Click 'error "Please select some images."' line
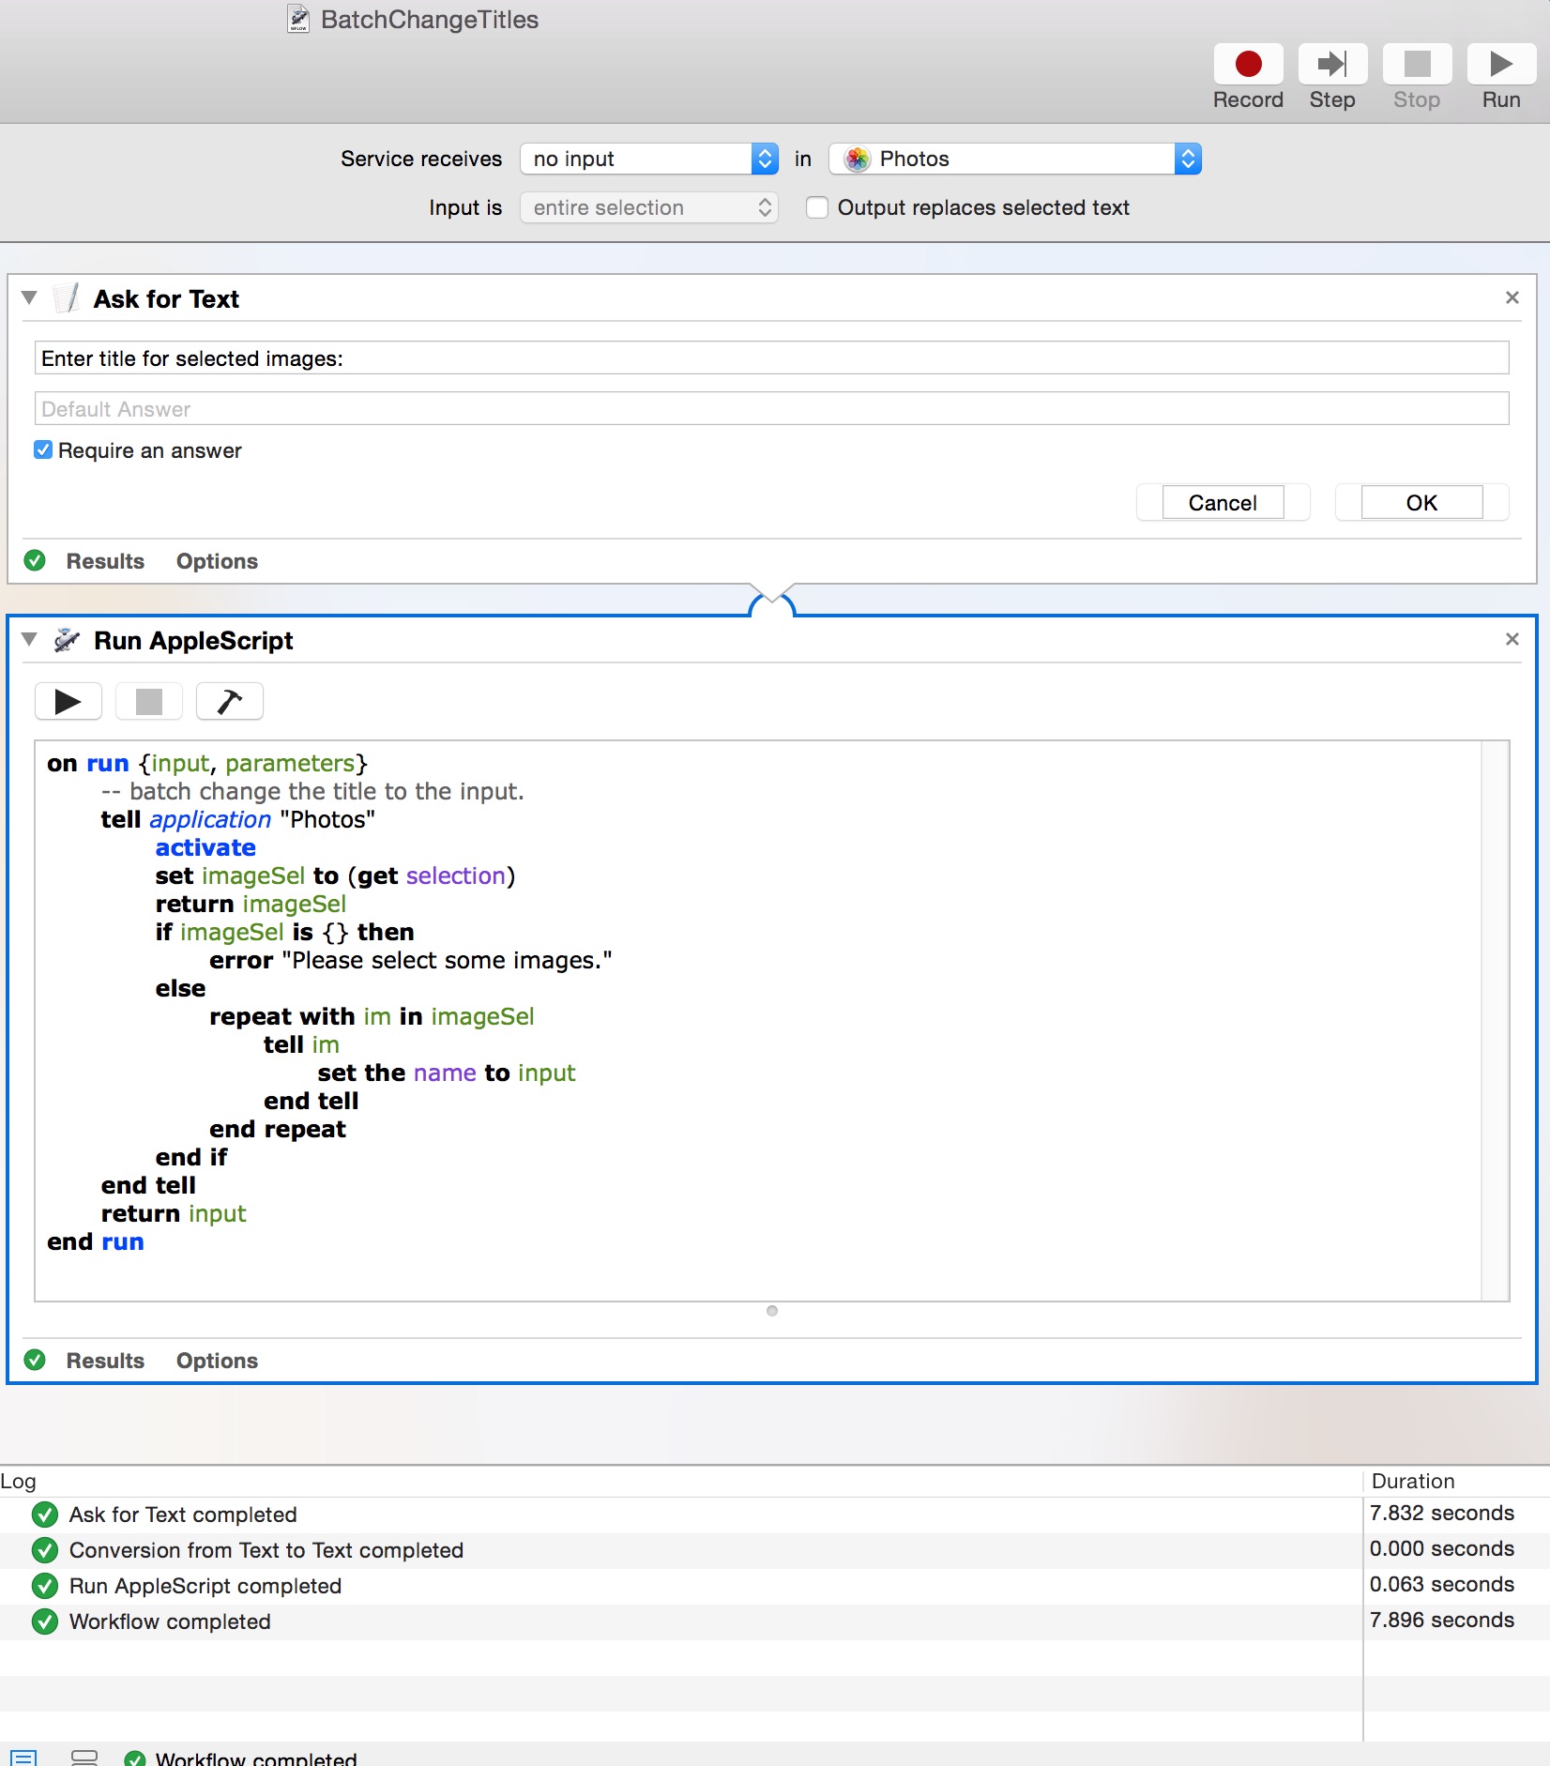1550x1766 pixels. pos(411,960)
